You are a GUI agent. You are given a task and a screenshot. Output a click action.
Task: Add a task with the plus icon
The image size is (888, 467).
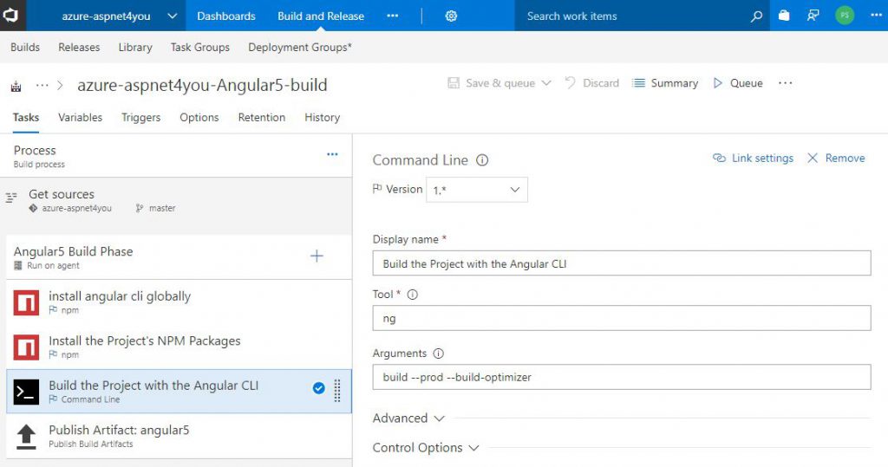coord(317,256)
